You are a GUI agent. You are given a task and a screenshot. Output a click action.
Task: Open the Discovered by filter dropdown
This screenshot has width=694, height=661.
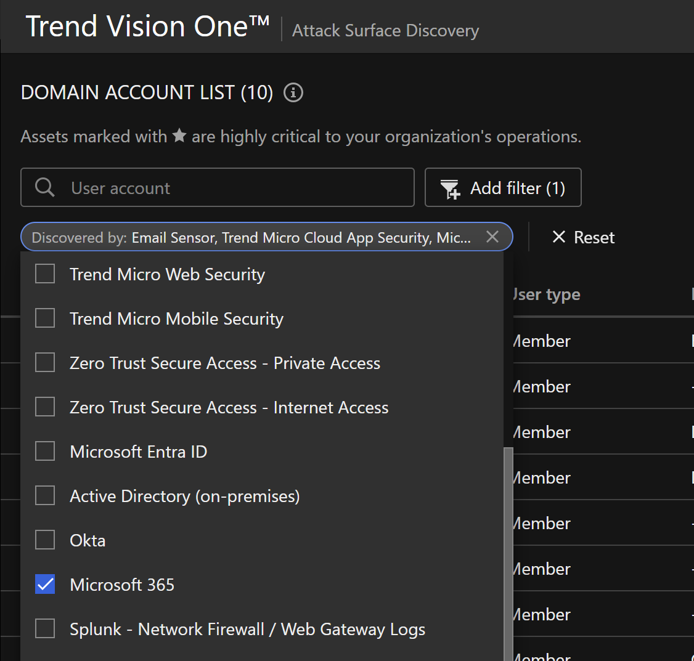coord(253,237)
